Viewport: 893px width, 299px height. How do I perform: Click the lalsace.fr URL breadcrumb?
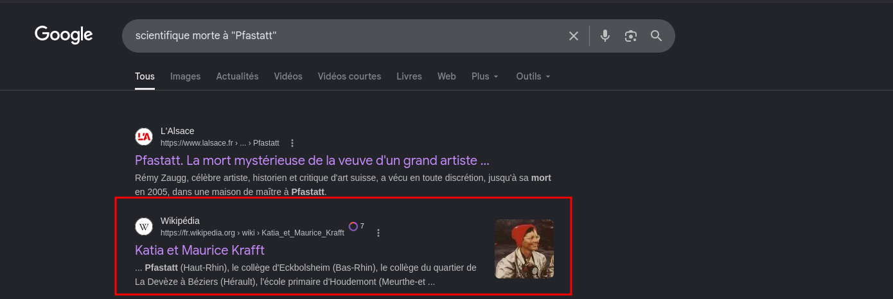[x=220, y=143]
